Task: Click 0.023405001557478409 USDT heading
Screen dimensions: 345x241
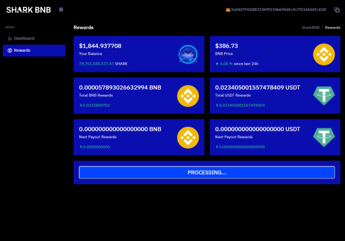Action: coord(258,88)
